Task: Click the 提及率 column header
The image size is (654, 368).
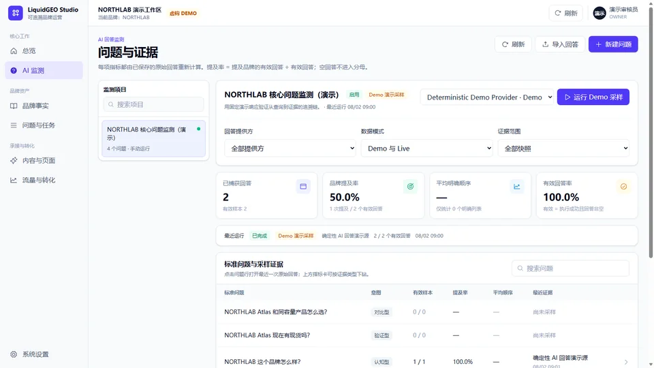Action: coord(460,293)
